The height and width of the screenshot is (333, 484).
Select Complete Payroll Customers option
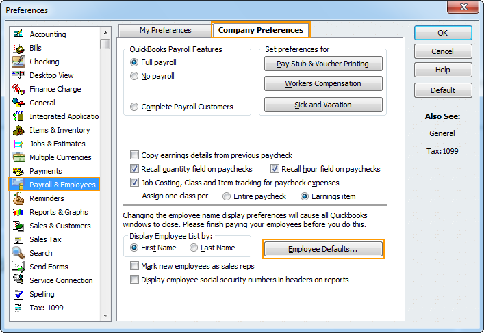coord(134,107)
